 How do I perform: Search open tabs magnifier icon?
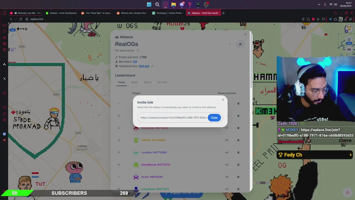(x=335, y=13)
